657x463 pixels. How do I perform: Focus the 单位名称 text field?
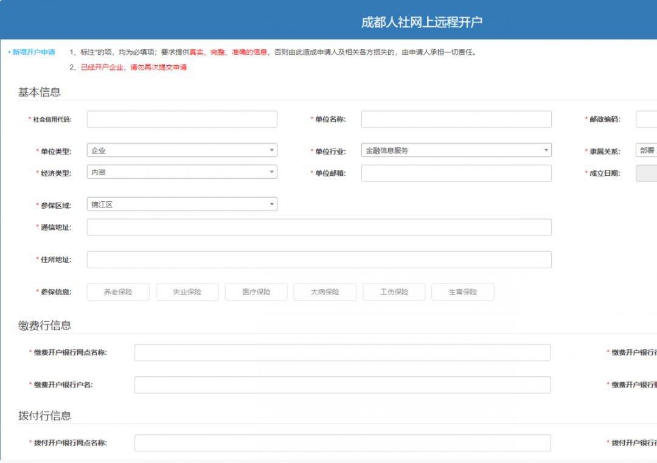[456, 119]
